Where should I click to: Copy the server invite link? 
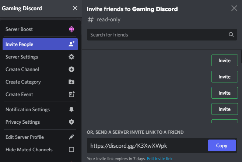[x=222, y=145]
